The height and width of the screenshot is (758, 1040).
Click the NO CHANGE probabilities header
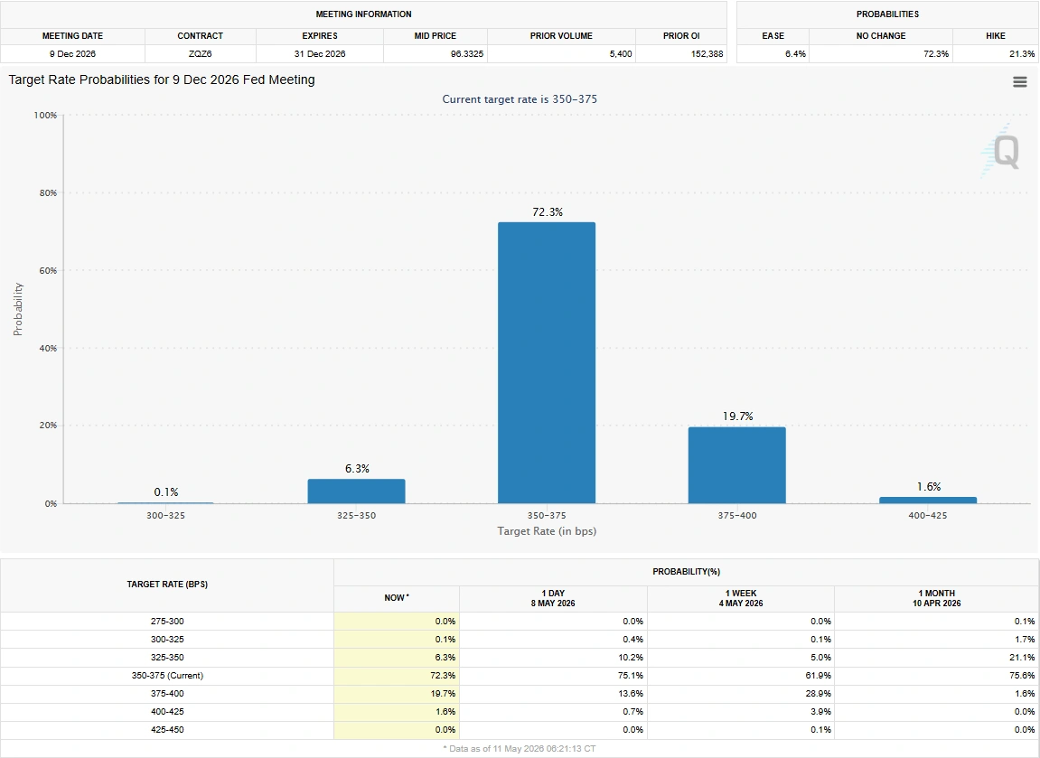(x=881, y=36)
